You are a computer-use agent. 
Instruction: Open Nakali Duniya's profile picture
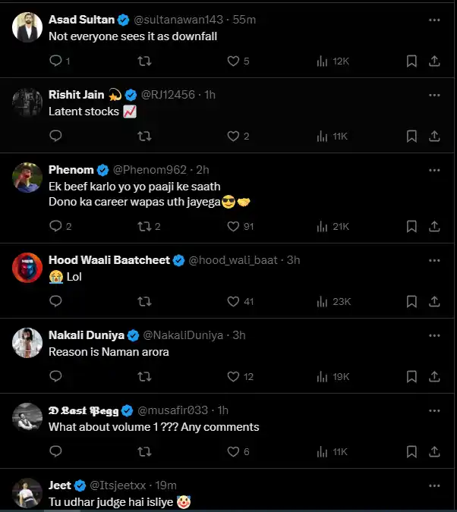27,344
